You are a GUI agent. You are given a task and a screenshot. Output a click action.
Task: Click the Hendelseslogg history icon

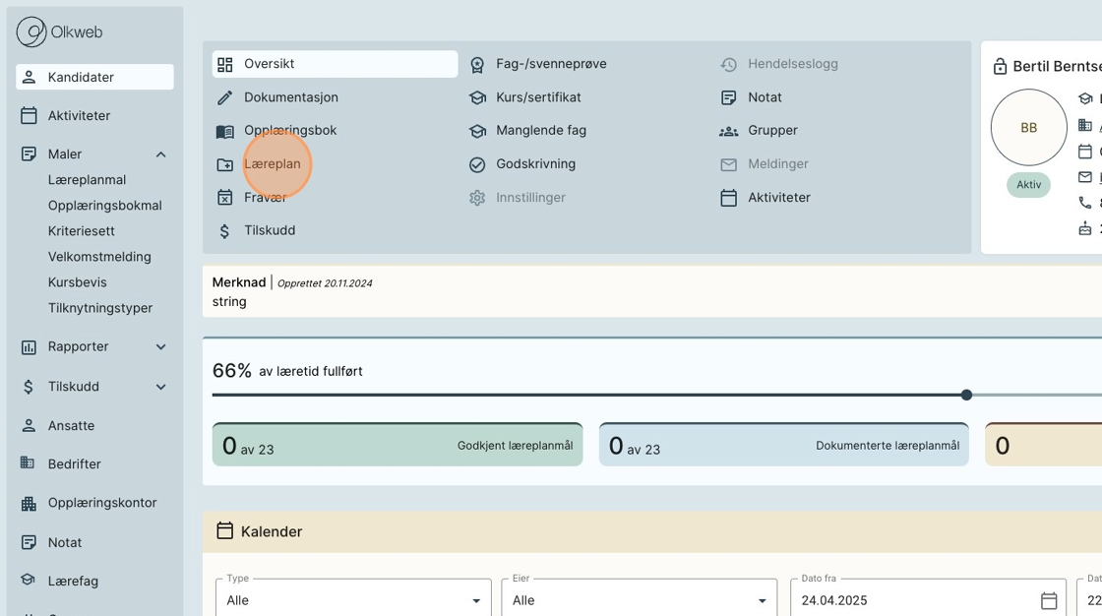(729, 65)
